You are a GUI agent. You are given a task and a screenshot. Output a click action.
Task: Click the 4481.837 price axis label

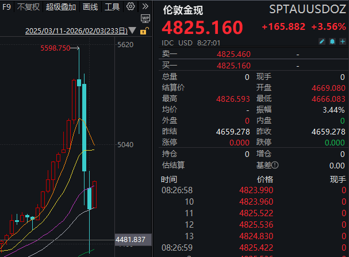click(x=130, y=239)
